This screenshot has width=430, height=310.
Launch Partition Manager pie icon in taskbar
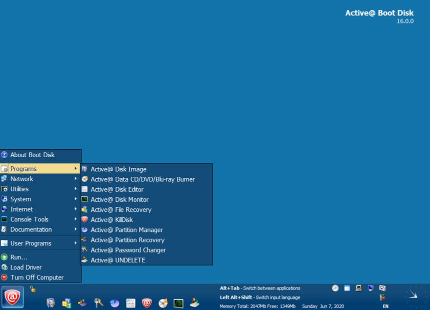tap(114, 303)
